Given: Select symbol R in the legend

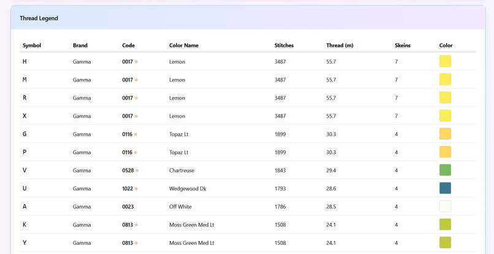Looking at the screenshot, I should point(25,98).
